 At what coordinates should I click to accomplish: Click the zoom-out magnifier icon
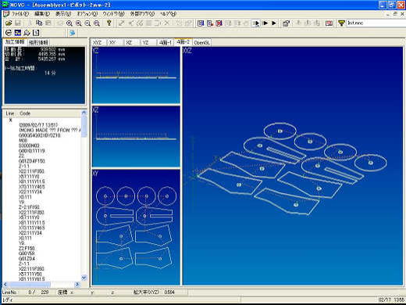(x=87, y=23)
